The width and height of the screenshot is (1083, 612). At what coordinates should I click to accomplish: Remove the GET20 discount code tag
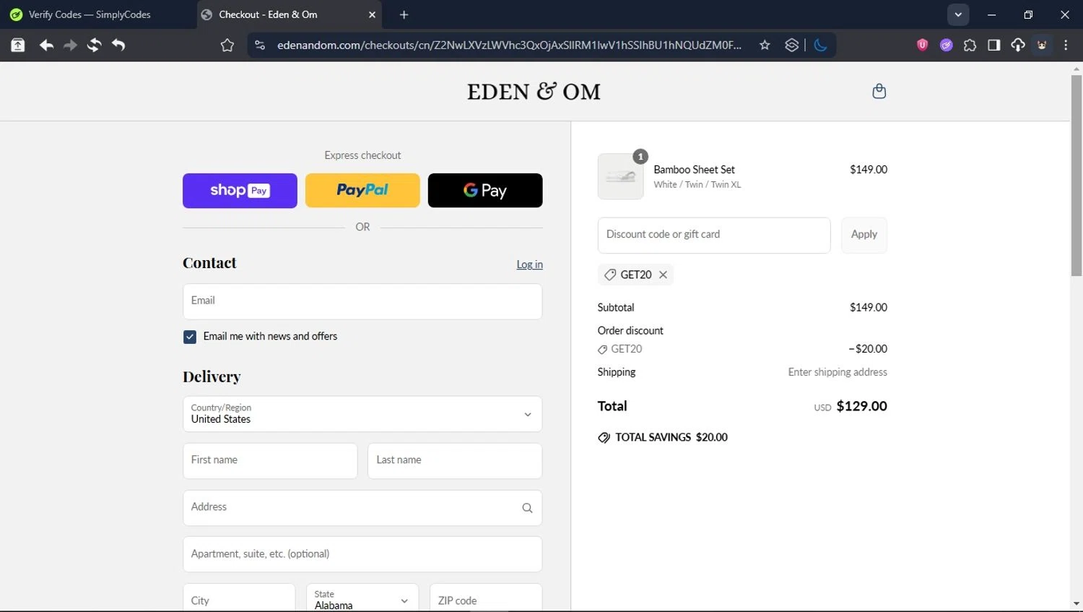click(x=663, y=275)
